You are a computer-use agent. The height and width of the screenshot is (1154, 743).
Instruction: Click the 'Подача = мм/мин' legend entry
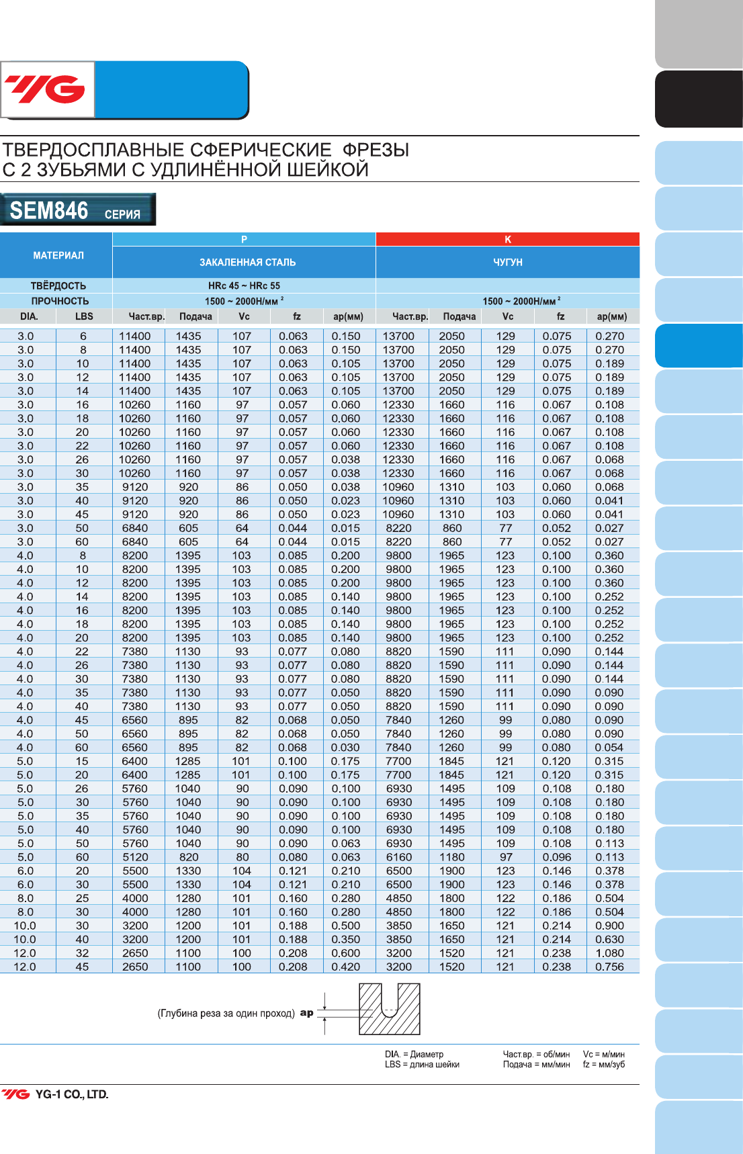(536, 1065)
